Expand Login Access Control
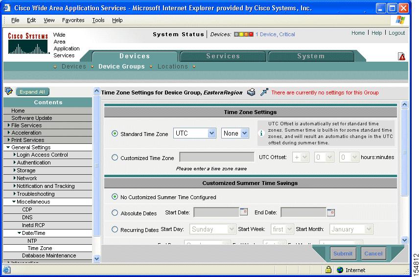Screen dimensions: 420x277 click(x=15, y=155)
